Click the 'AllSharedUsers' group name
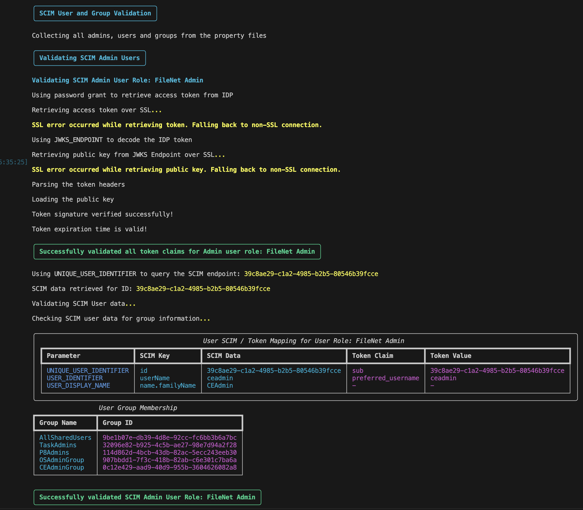Image resolution: width=583 pixels, height=510 pixels. (65, 437)
